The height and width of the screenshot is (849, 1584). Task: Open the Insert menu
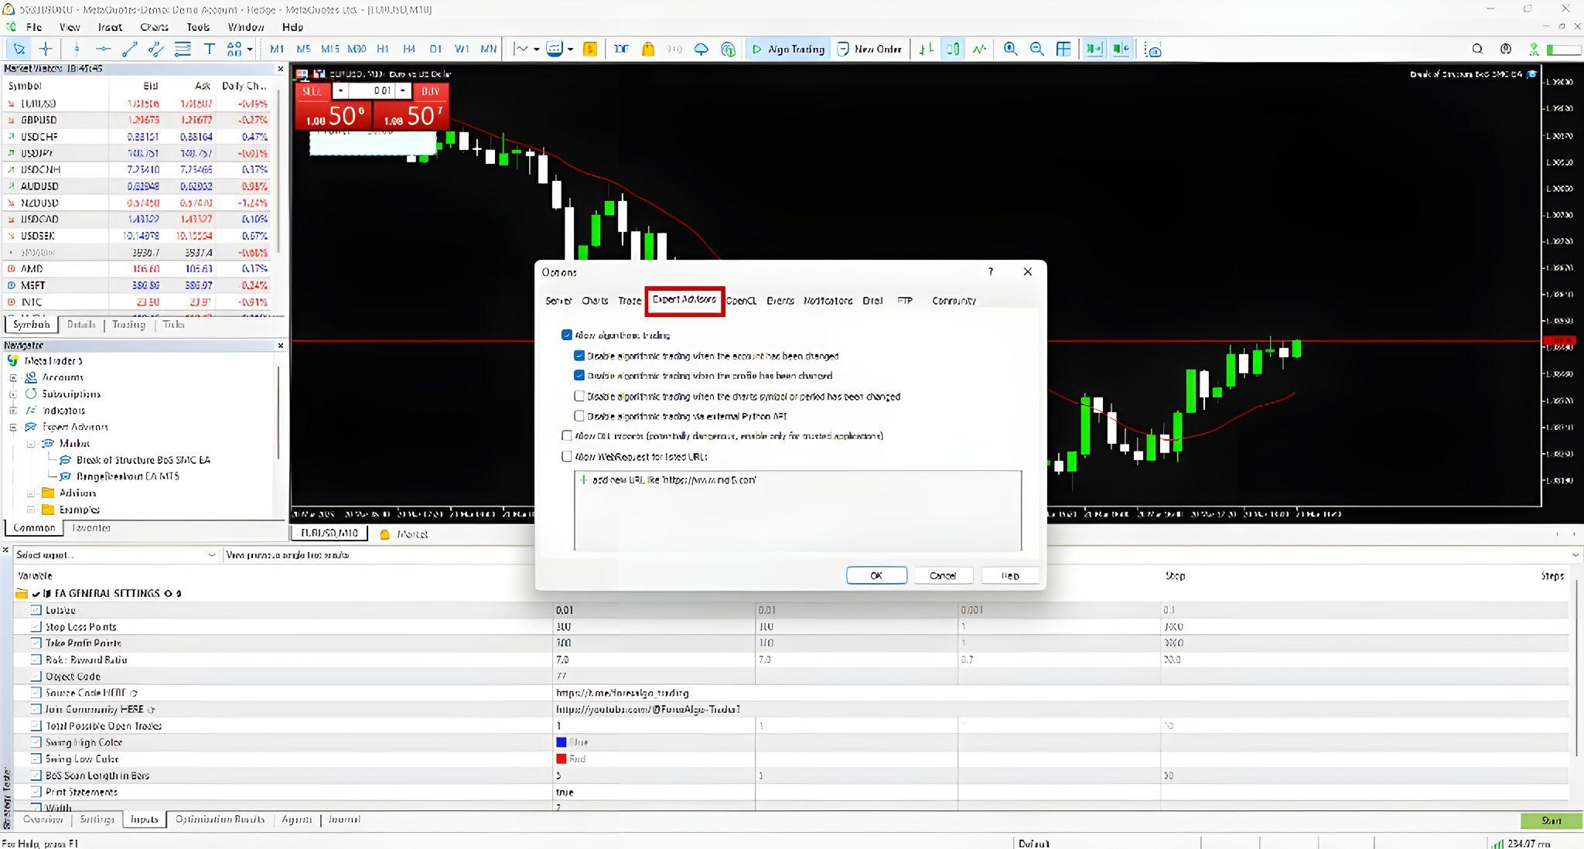tap(110, 27)
